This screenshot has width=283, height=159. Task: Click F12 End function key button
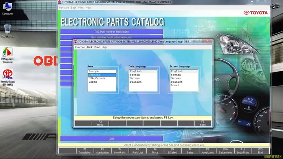click(260, 151)
